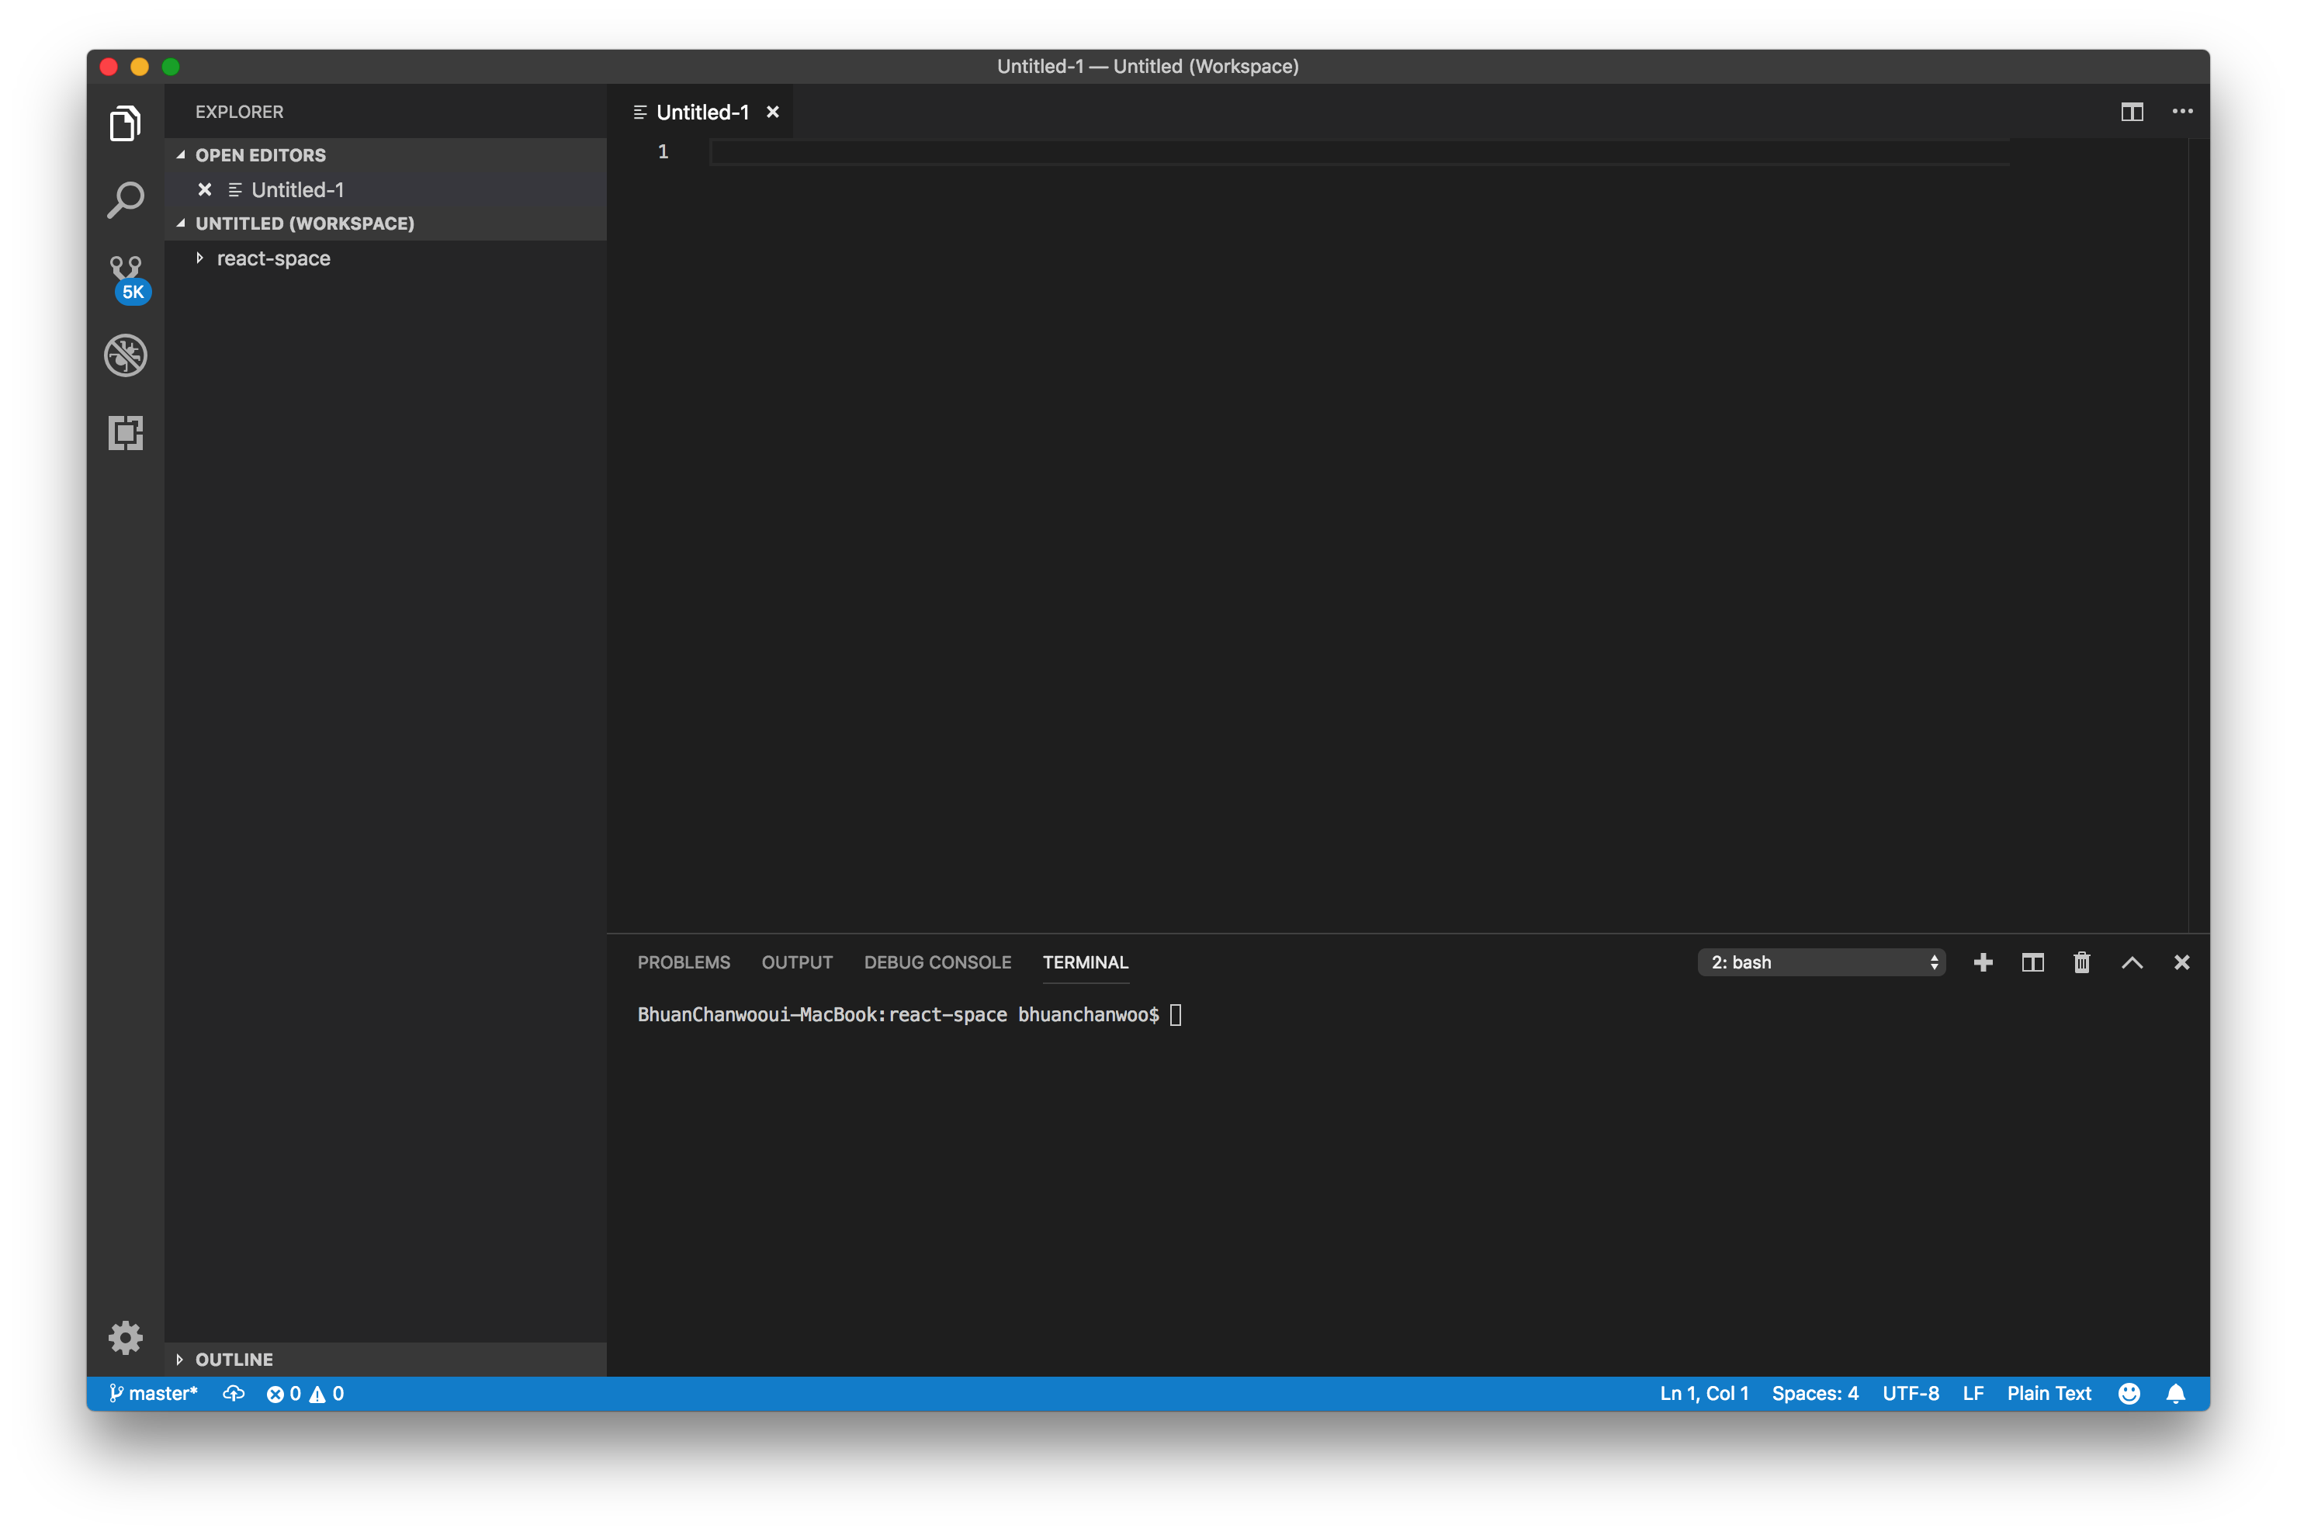
Task: Split the terminal pane
Action: [x=2032, y=962]
